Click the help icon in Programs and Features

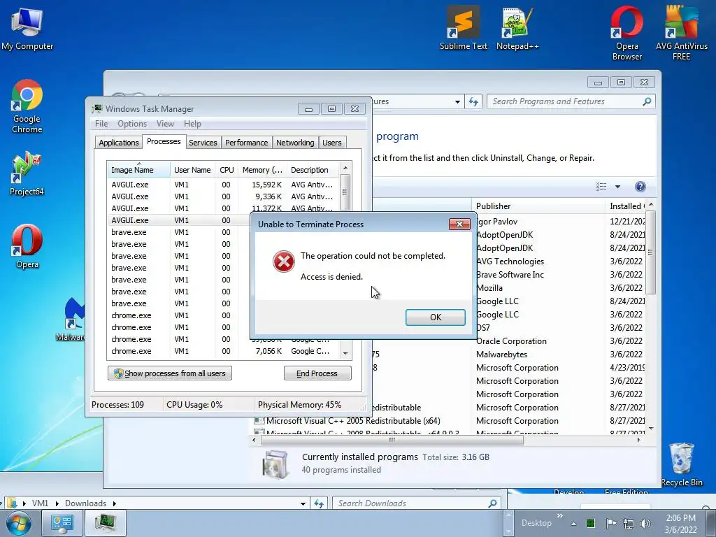point(640,186)
